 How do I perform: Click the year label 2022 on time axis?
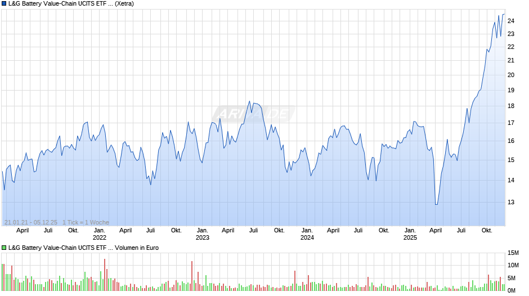[x=99, y=237]
